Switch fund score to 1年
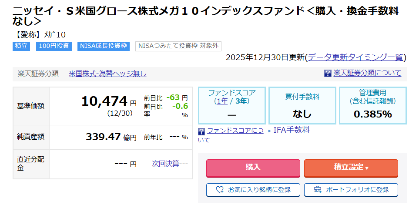Screen dimensions: 409x205 coord(223,101)
